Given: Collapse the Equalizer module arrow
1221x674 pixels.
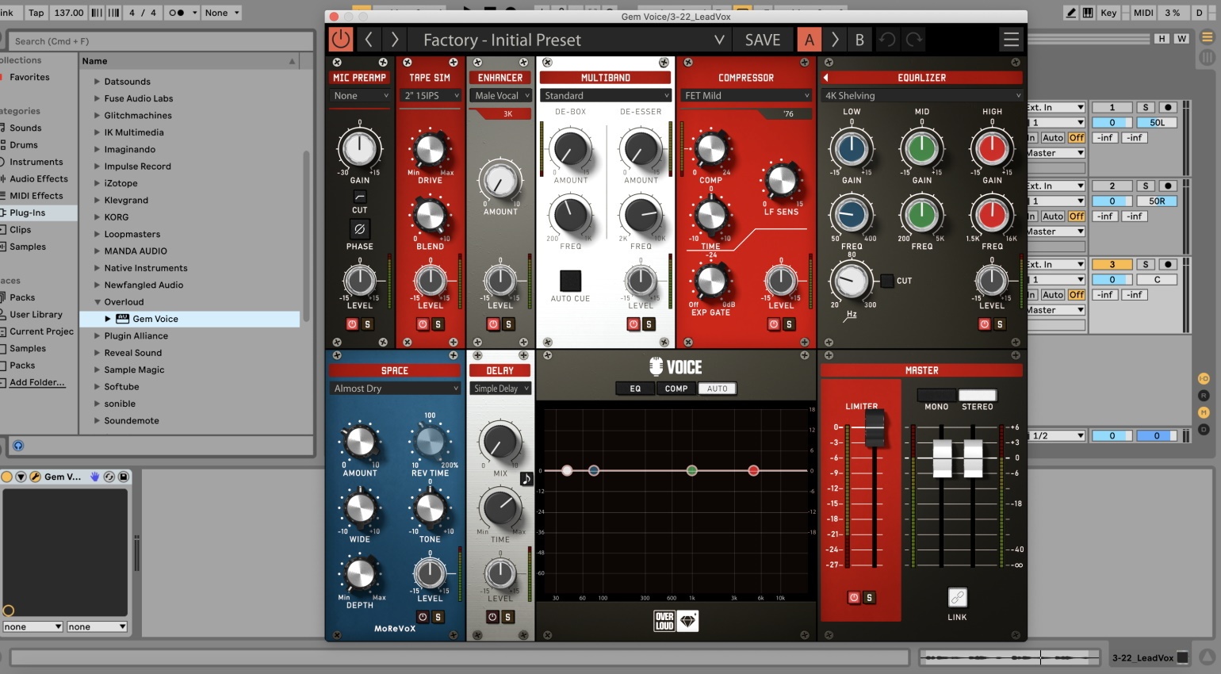Looking at the screenshot, I should click(826, 78).
